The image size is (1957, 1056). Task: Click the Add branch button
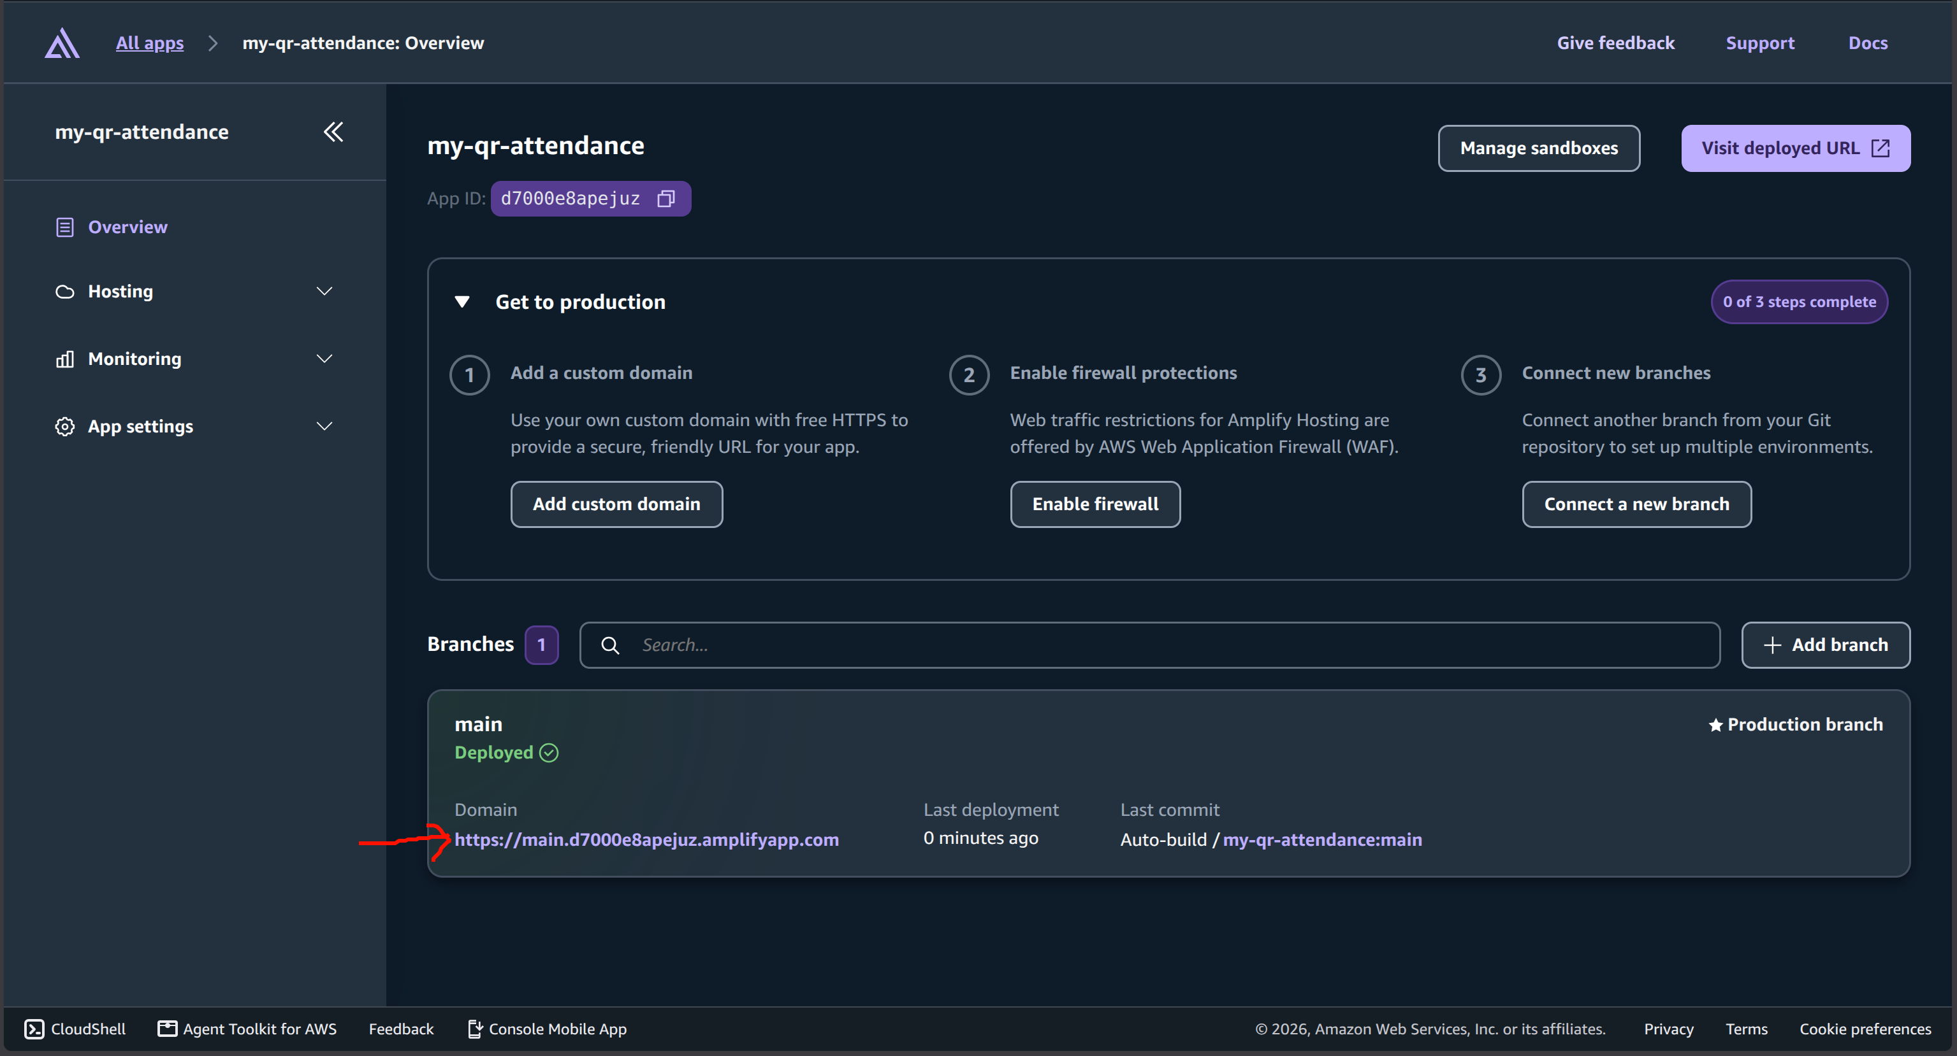coord(1826,645)
